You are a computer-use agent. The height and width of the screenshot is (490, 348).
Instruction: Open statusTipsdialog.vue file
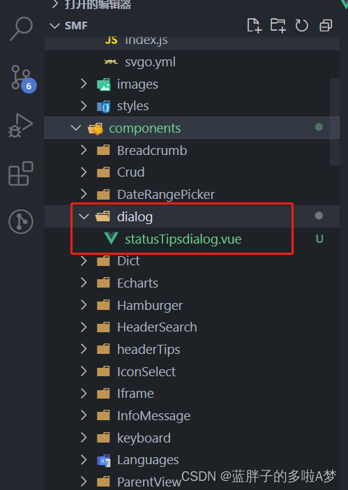pyautogui.click(x=183, y=239)
